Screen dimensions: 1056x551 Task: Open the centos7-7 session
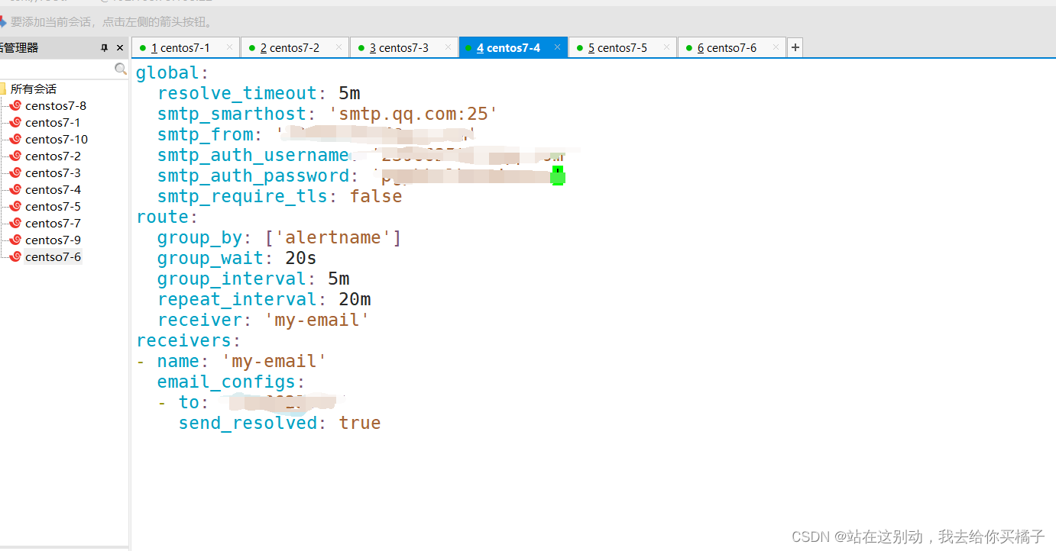53,224
